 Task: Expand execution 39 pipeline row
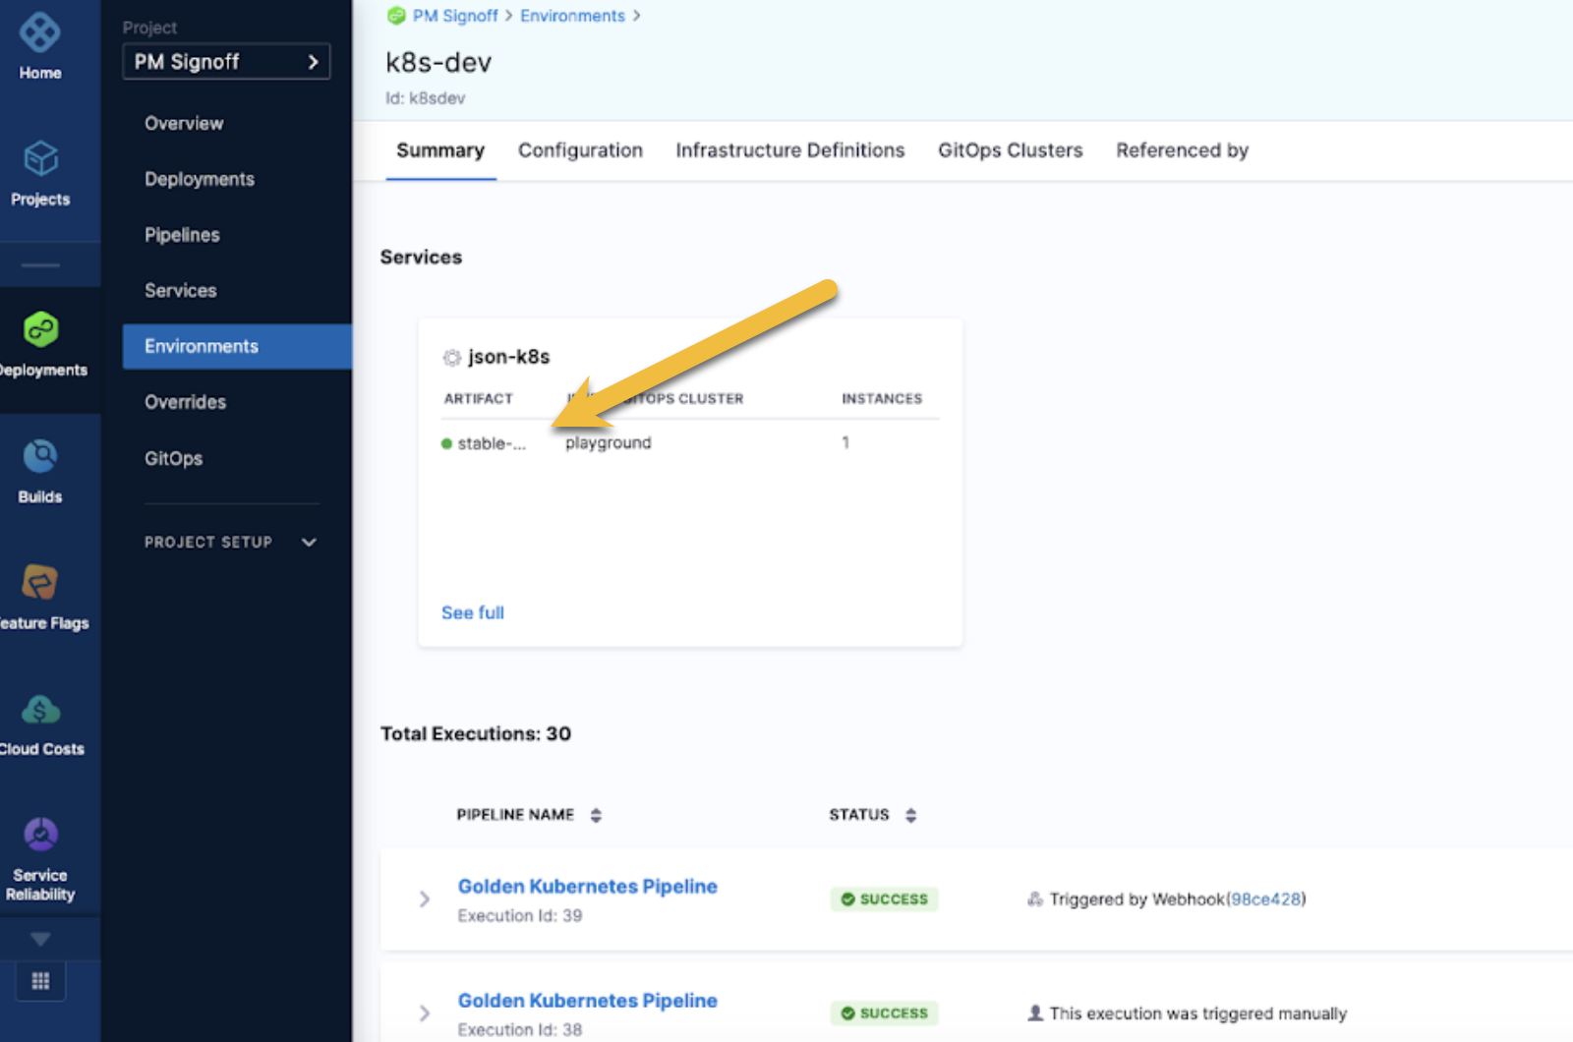425,899
